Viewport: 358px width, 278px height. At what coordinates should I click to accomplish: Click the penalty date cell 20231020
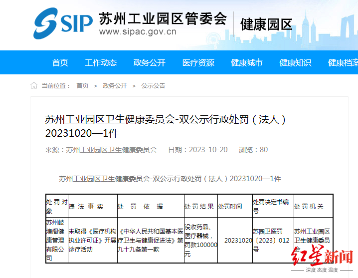click(x=238, y=240)
